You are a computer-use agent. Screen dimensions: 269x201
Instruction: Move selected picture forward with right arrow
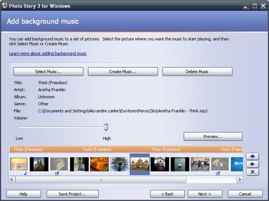click(252, 156)
